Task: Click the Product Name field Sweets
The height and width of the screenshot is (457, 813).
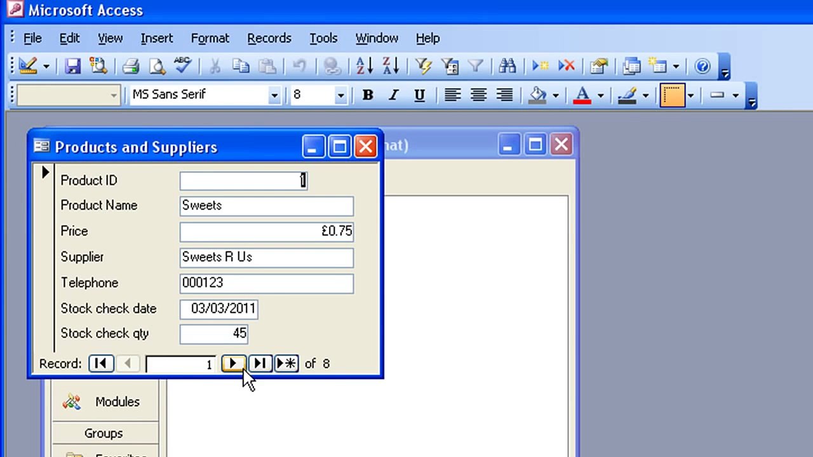Action: 267,206
